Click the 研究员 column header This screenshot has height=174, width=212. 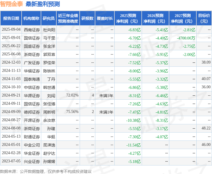pyautogui.click(x=49, y=18)
